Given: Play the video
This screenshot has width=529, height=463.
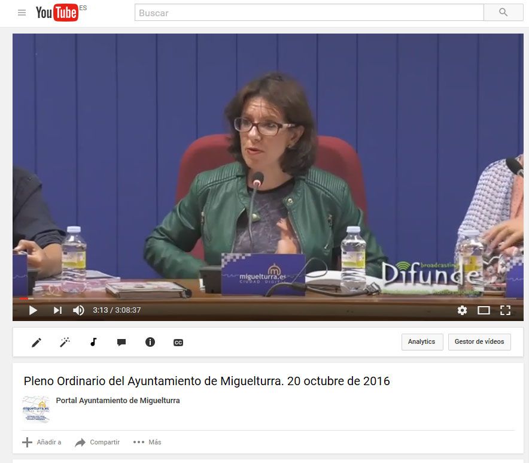Looking at the screenshot, I should pyautogui.click(x=33, y=310).
